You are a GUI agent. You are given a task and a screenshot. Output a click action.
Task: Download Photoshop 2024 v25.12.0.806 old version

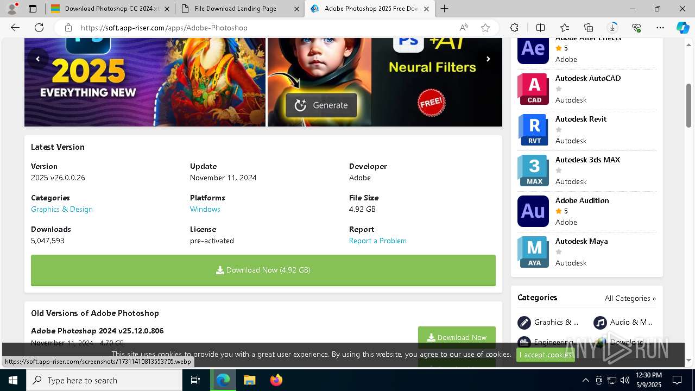[x=457, y=337]
